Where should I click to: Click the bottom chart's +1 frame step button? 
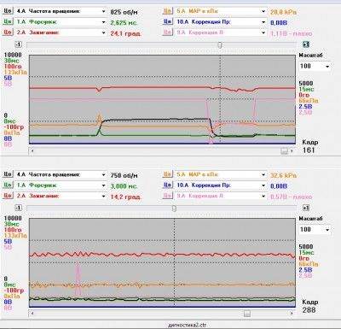click(306, 208)
